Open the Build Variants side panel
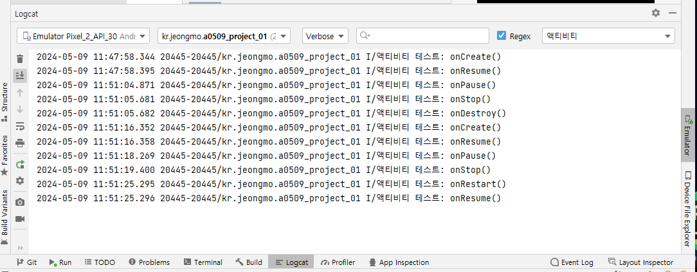The image size is (697, 272). (x=5, y=217)
